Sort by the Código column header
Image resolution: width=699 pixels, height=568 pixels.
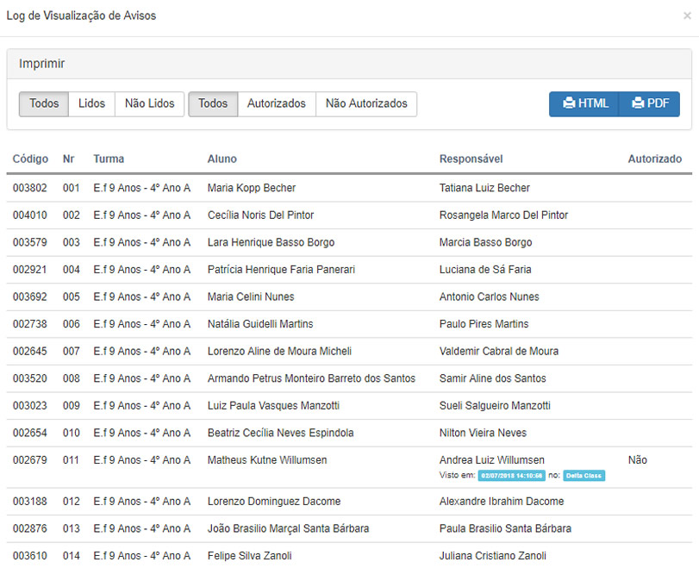[30, 159]
